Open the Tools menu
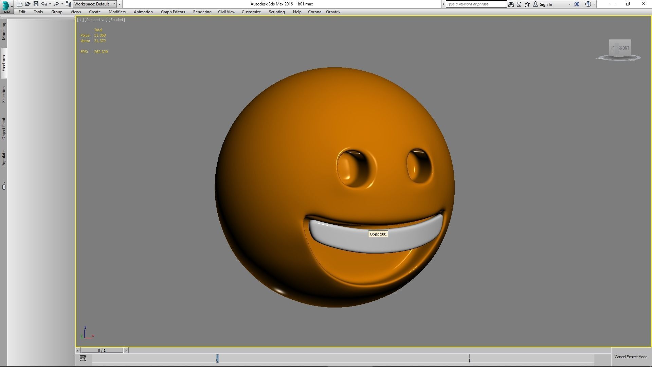This screenshot has width=652, height=367. [x=38, y=12]
